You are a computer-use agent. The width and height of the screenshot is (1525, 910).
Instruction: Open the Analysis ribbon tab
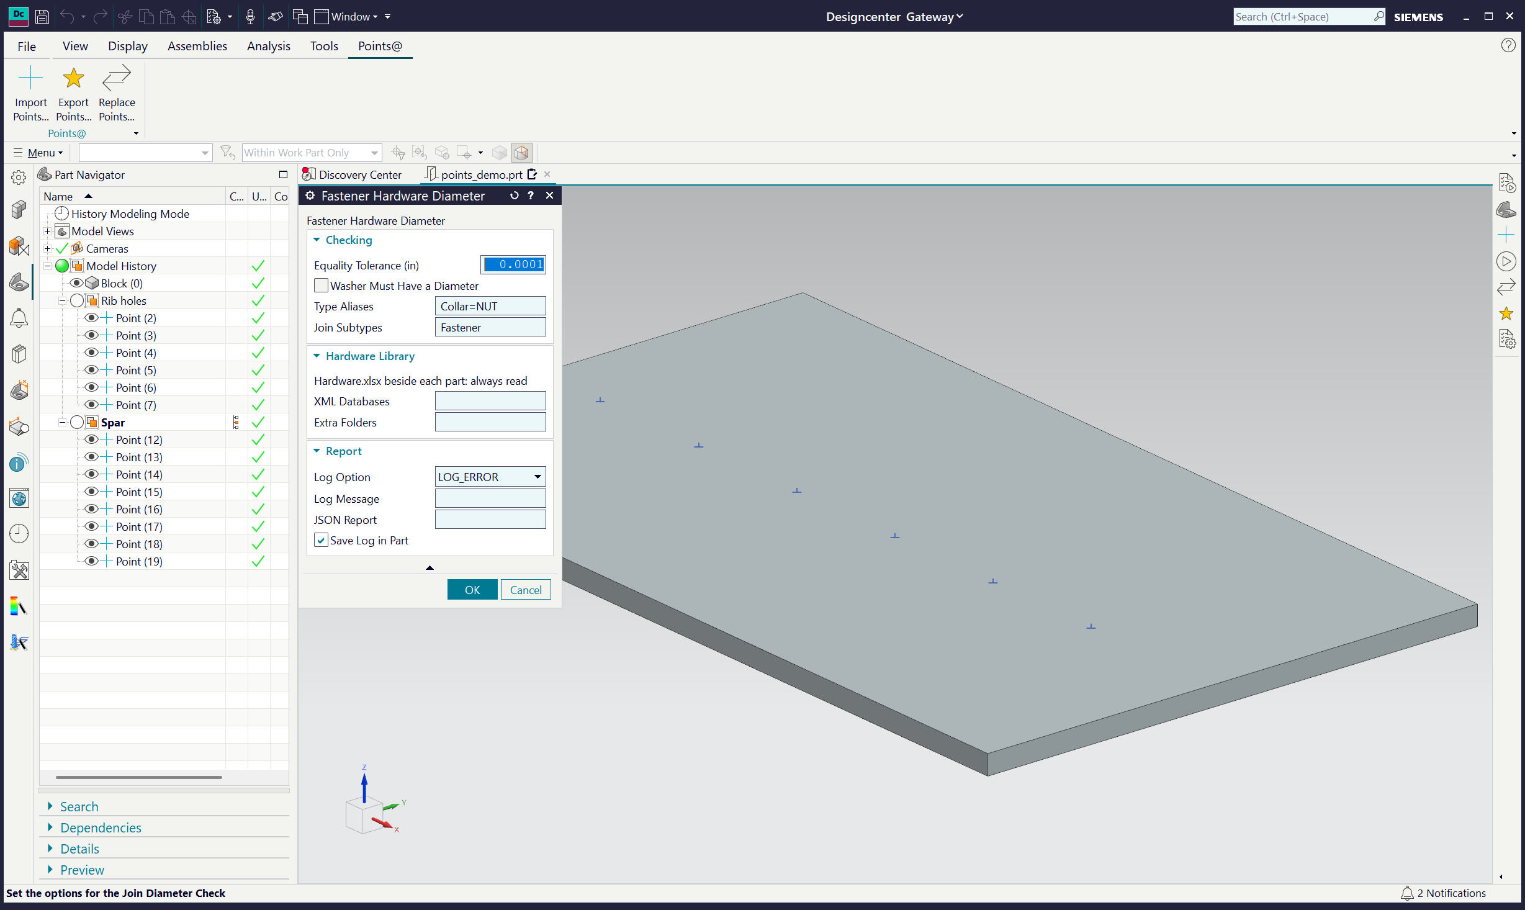tap(268, 46)
